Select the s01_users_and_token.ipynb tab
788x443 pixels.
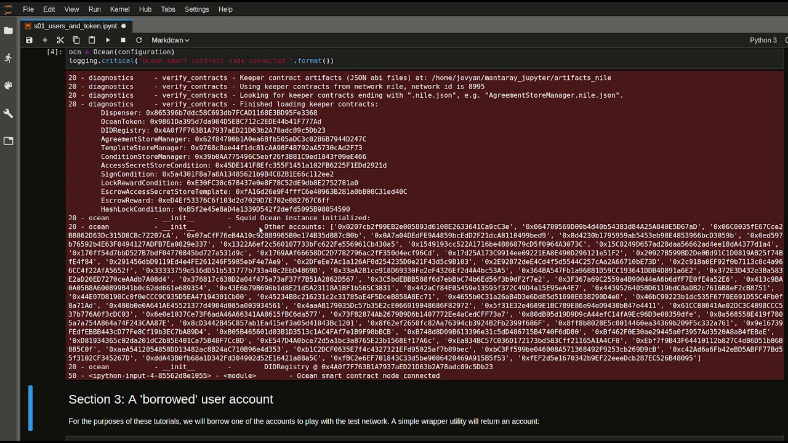click(75, 26)
